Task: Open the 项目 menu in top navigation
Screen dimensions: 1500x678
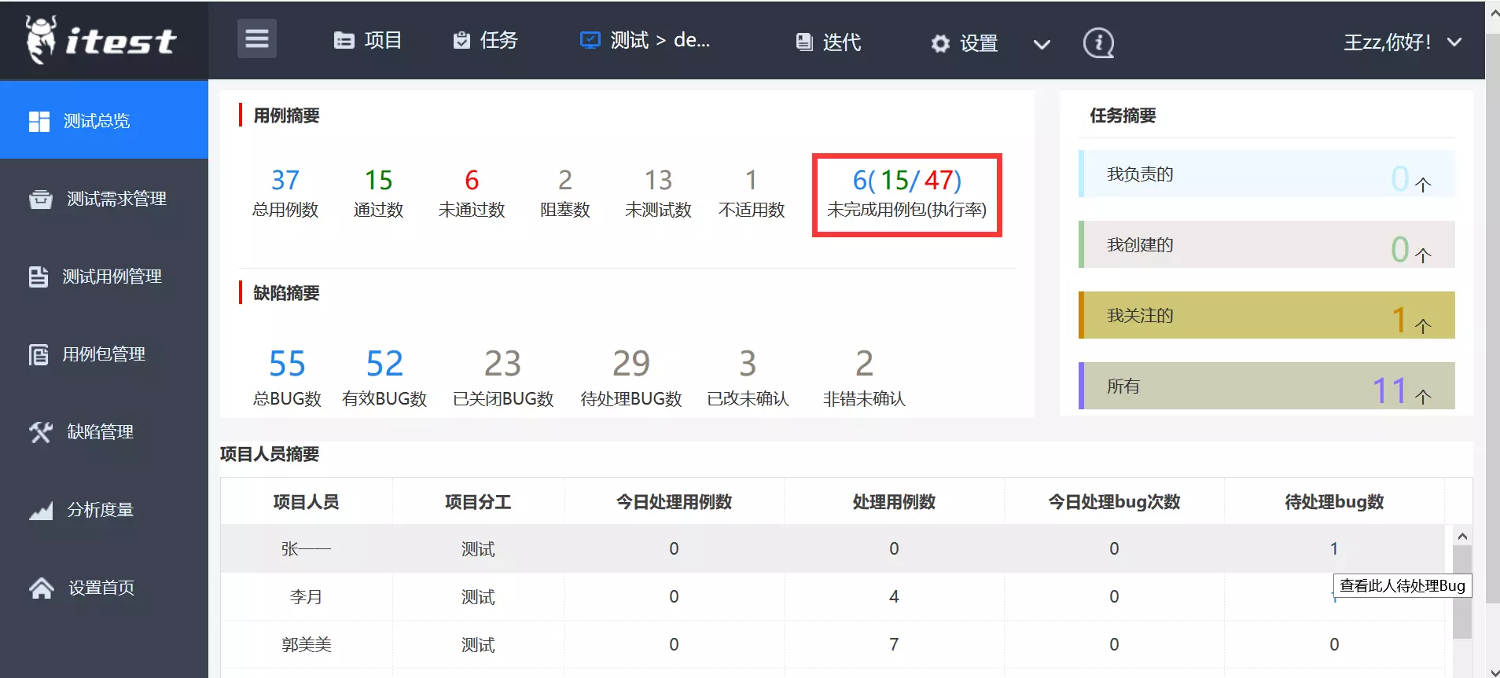Action: pyautogui.click(x=368, y=40)
